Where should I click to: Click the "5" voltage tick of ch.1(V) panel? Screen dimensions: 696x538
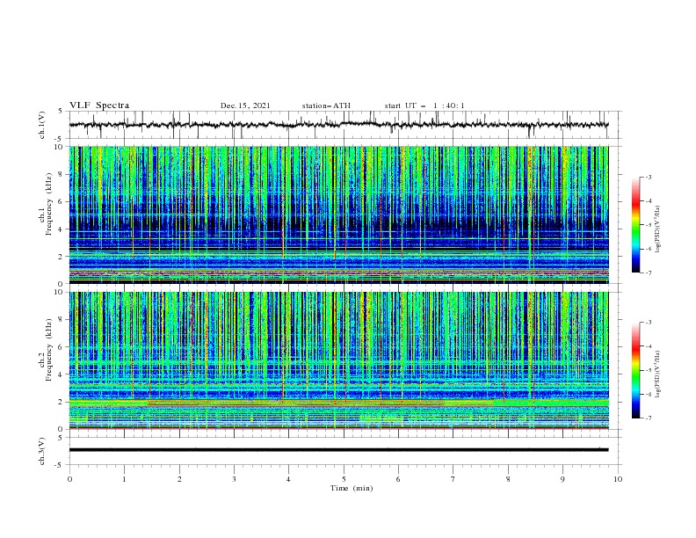61,111
